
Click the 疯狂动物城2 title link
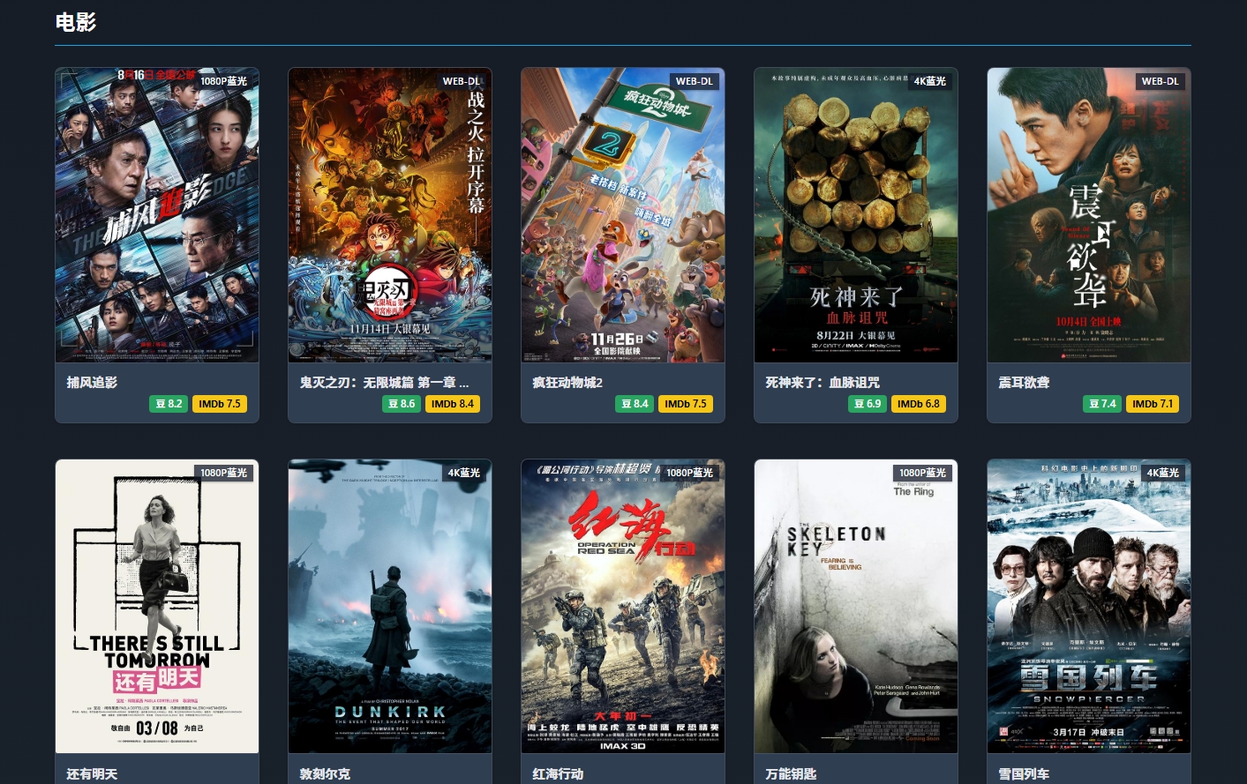pos(567,383)
